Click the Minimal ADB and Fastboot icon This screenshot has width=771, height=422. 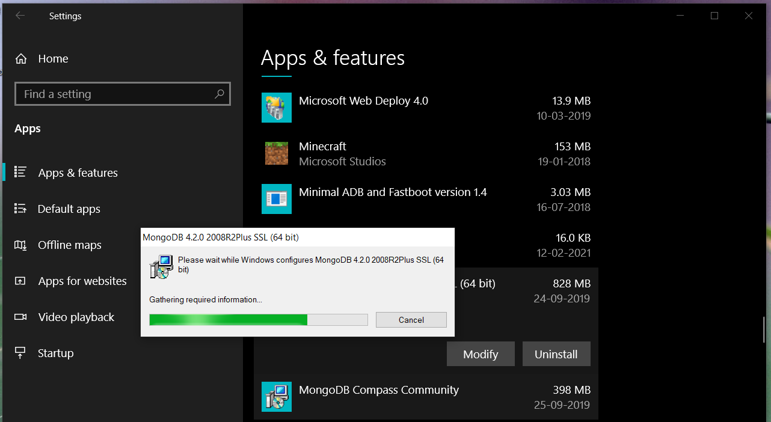tap(277, 199)
